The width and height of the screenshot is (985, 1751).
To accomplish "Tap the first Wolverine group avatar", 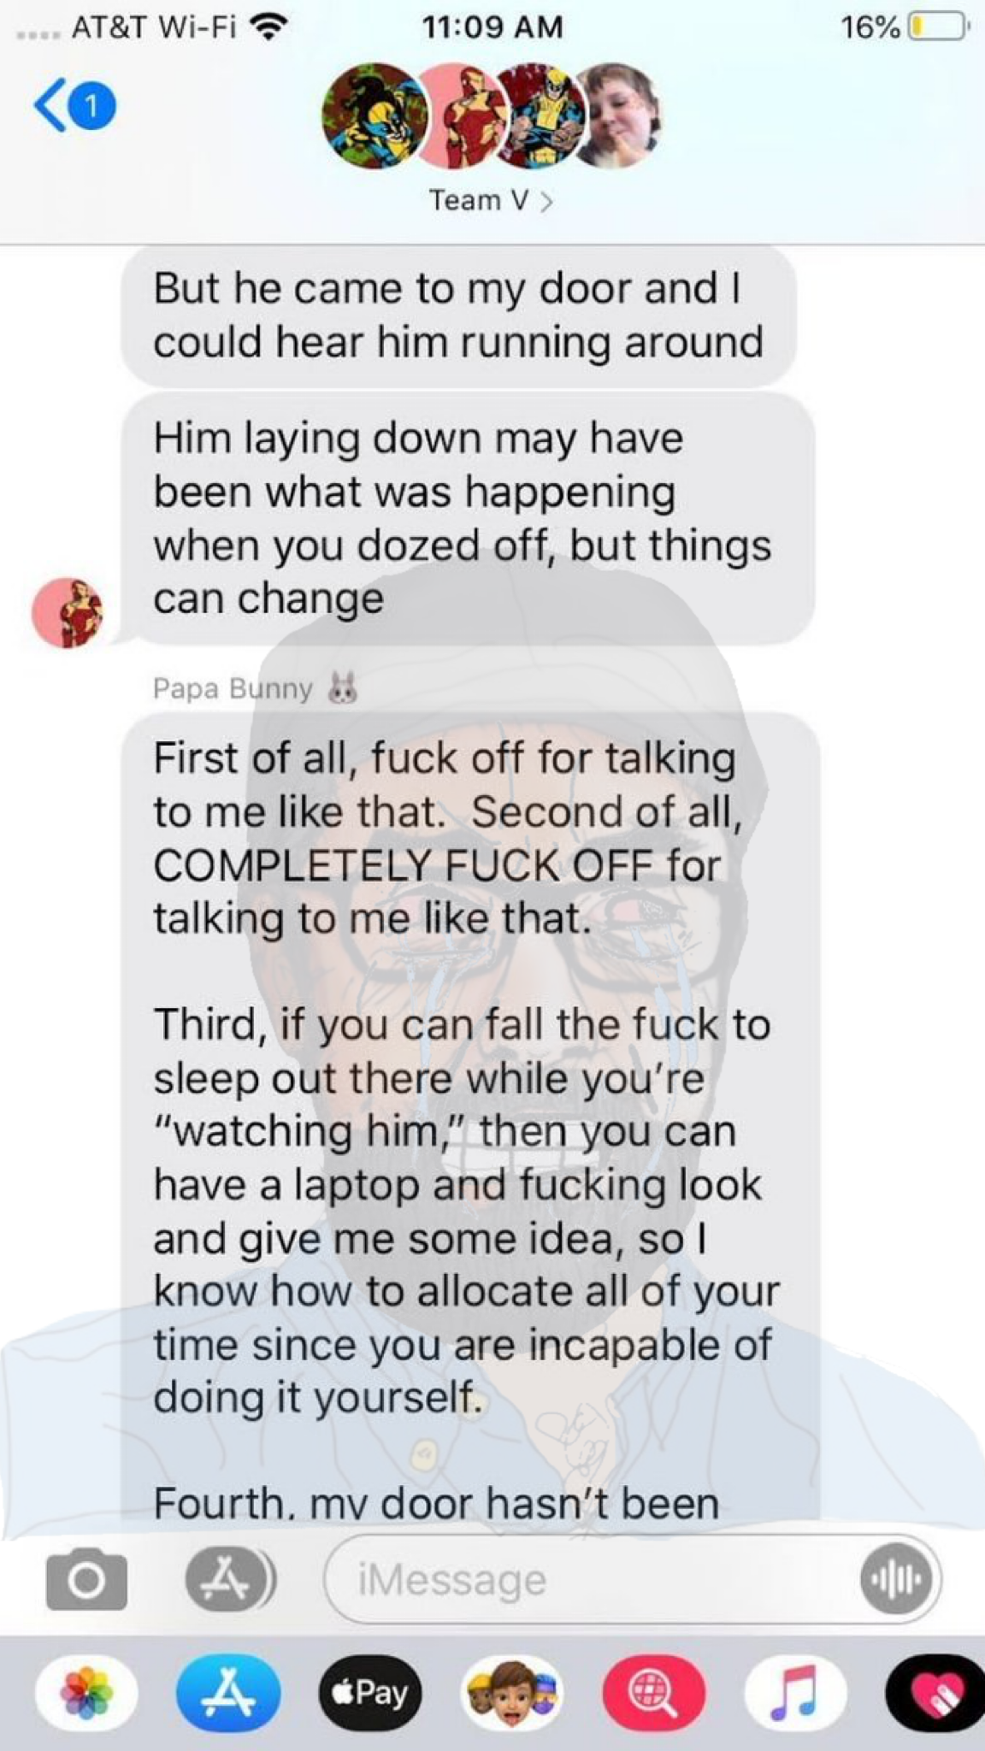I will pos(374,115).
